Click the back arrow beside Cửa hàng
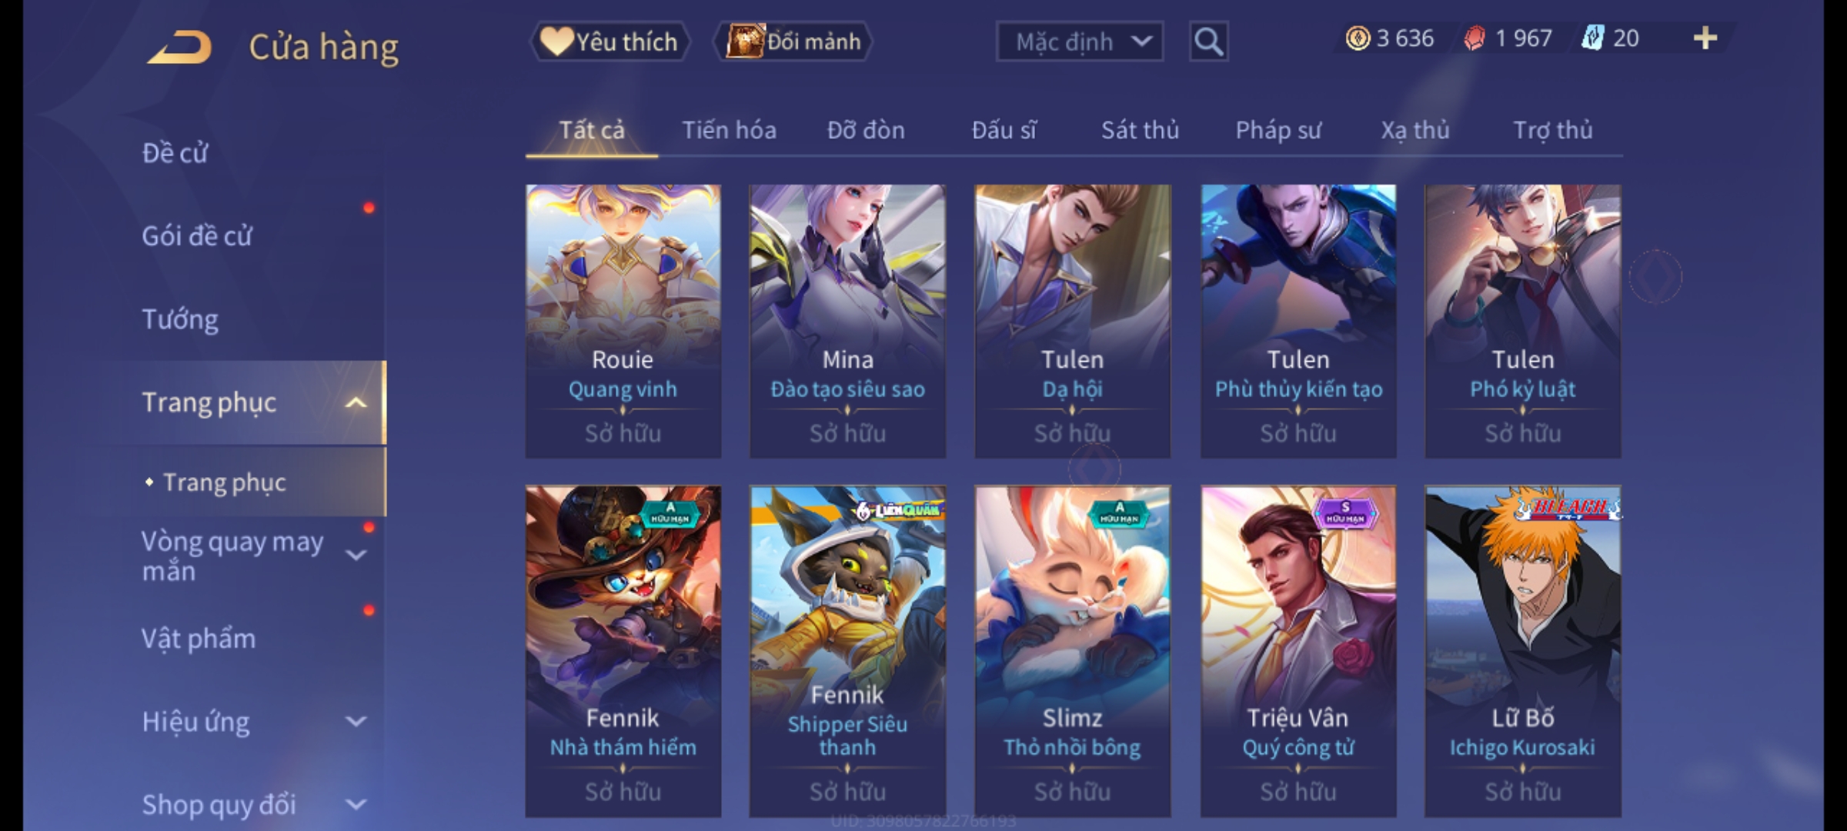 (x=180, y=46)
